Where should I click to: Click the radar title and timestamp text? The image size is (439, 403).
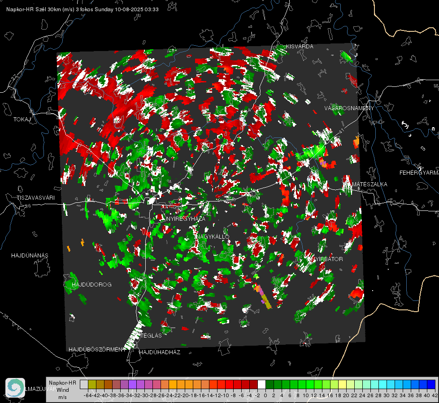pyautogui.click(x=83, y=9)
